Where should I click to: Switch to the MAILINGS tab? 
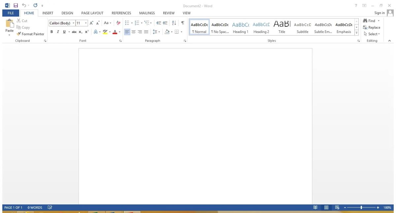tap(147, 13)
